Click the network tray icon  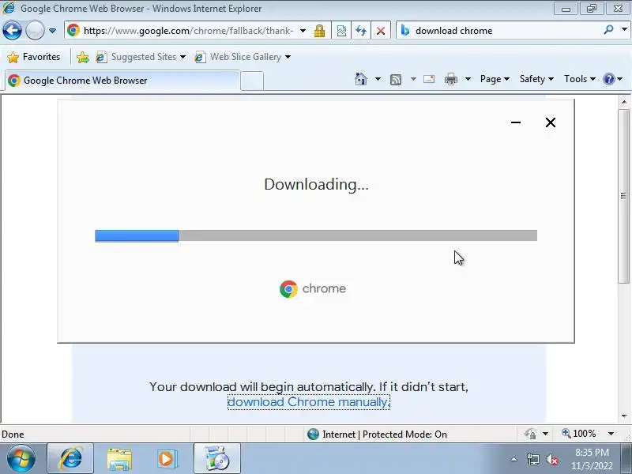[x=532, y=459]
